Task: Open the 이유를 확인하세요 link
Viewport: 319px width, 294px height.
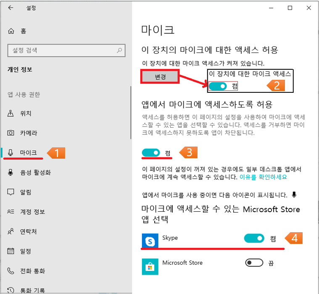Action: tap(263, 177)
